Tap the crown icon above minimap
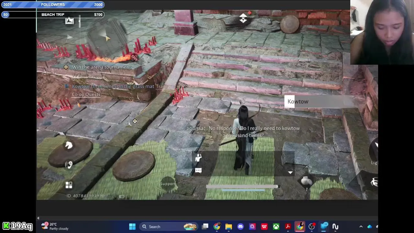 tap(69, 21)
